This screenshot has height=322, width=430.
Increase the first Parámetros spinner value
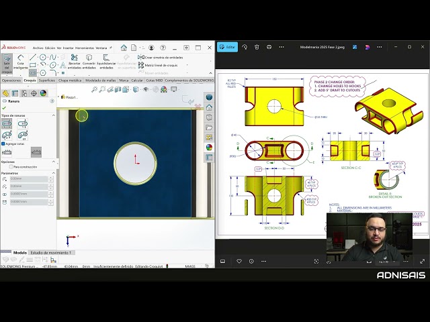click(x=50, y=177)
